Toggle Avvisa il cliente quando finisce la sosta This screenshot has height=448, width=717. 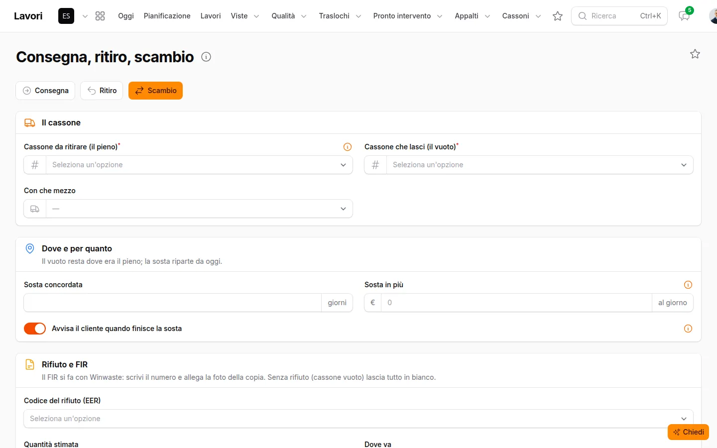[x=35, y=329]
